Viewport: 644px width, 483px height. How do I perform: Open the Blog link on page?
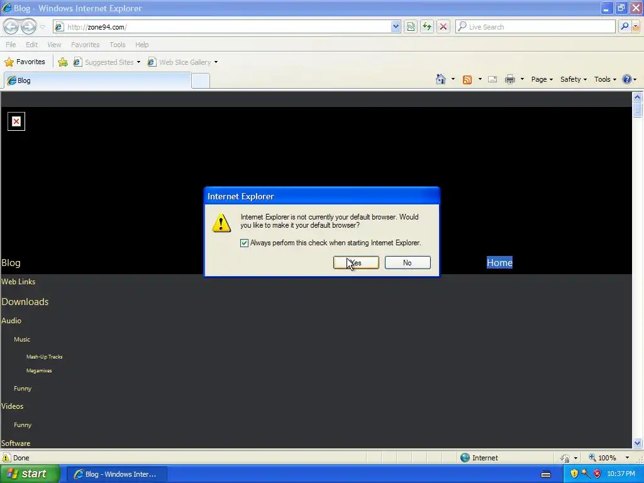pyautogui.click(x=11, y=263)
